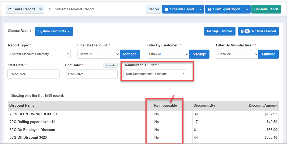The width and height of the screenshot is (287, 144).
Task: Open the Filter By Discount dropdown
Action: coord(98,54)
